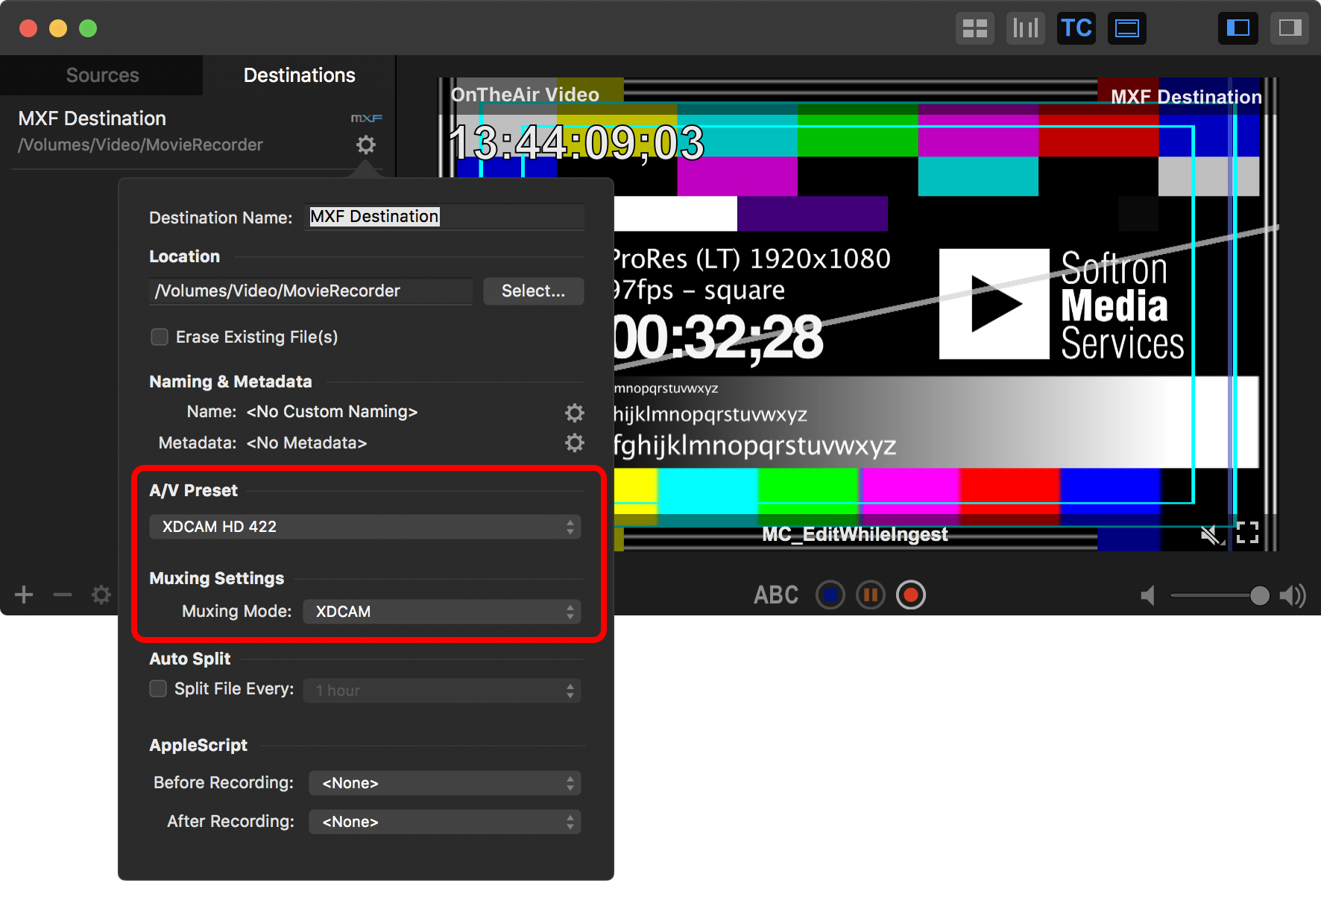The image size is (1321, 900).
Task: Unmute the video preview speaker icon
Action: coord(1211,533)
